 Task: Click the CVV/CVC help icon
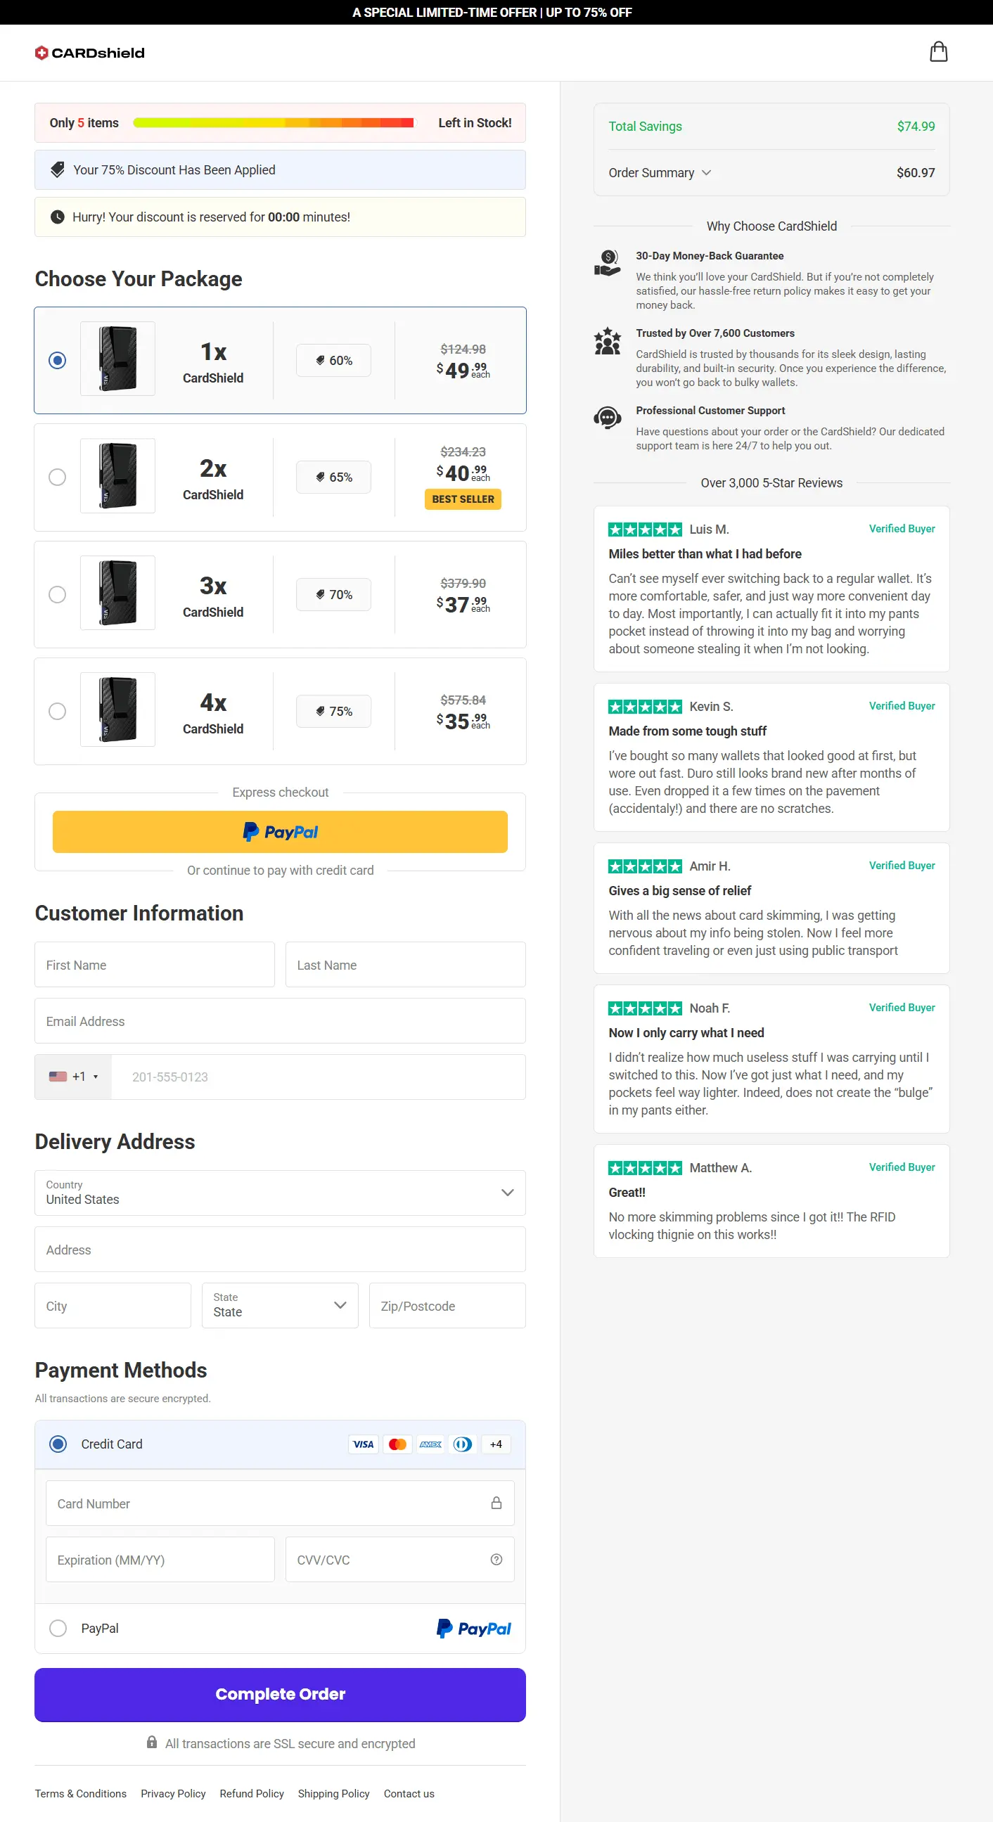(496, 1559)
